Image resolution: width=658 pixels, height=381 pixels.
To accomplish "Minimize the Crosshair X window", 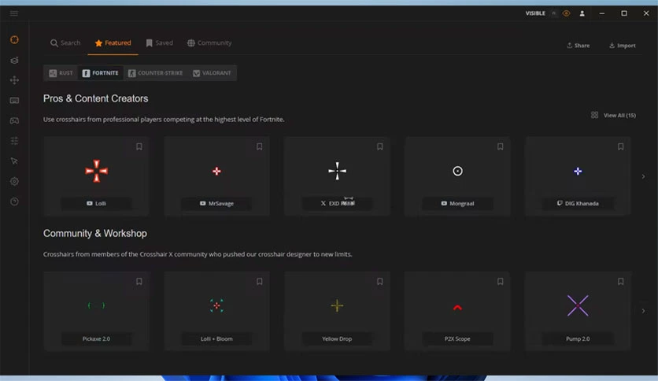I will [x=602, y=13].
